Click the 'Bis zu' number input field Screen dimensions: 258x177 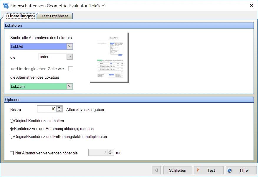47,109
